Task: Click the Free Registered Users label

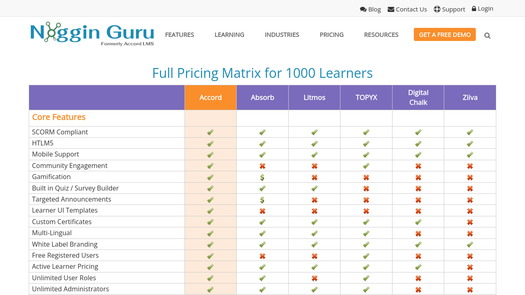Action: [x=65, y=255]
